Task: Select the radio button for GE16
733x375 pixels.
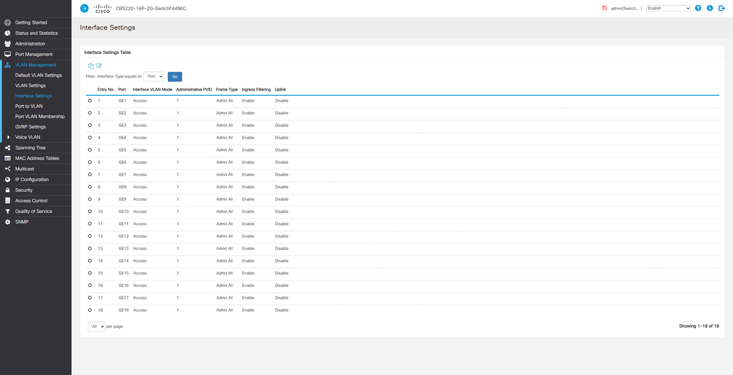Action: (x=89, y=286)
